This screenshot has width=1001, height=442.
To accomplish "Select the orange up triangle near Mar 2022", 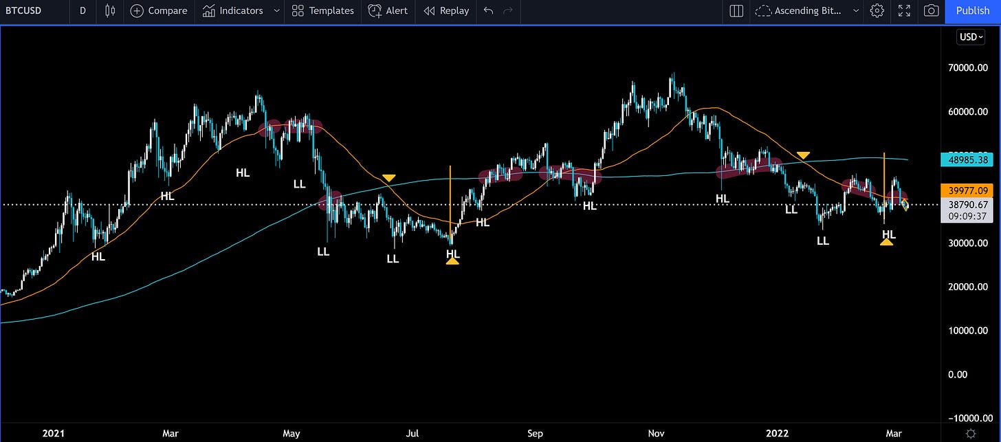I will click(887, 241).
